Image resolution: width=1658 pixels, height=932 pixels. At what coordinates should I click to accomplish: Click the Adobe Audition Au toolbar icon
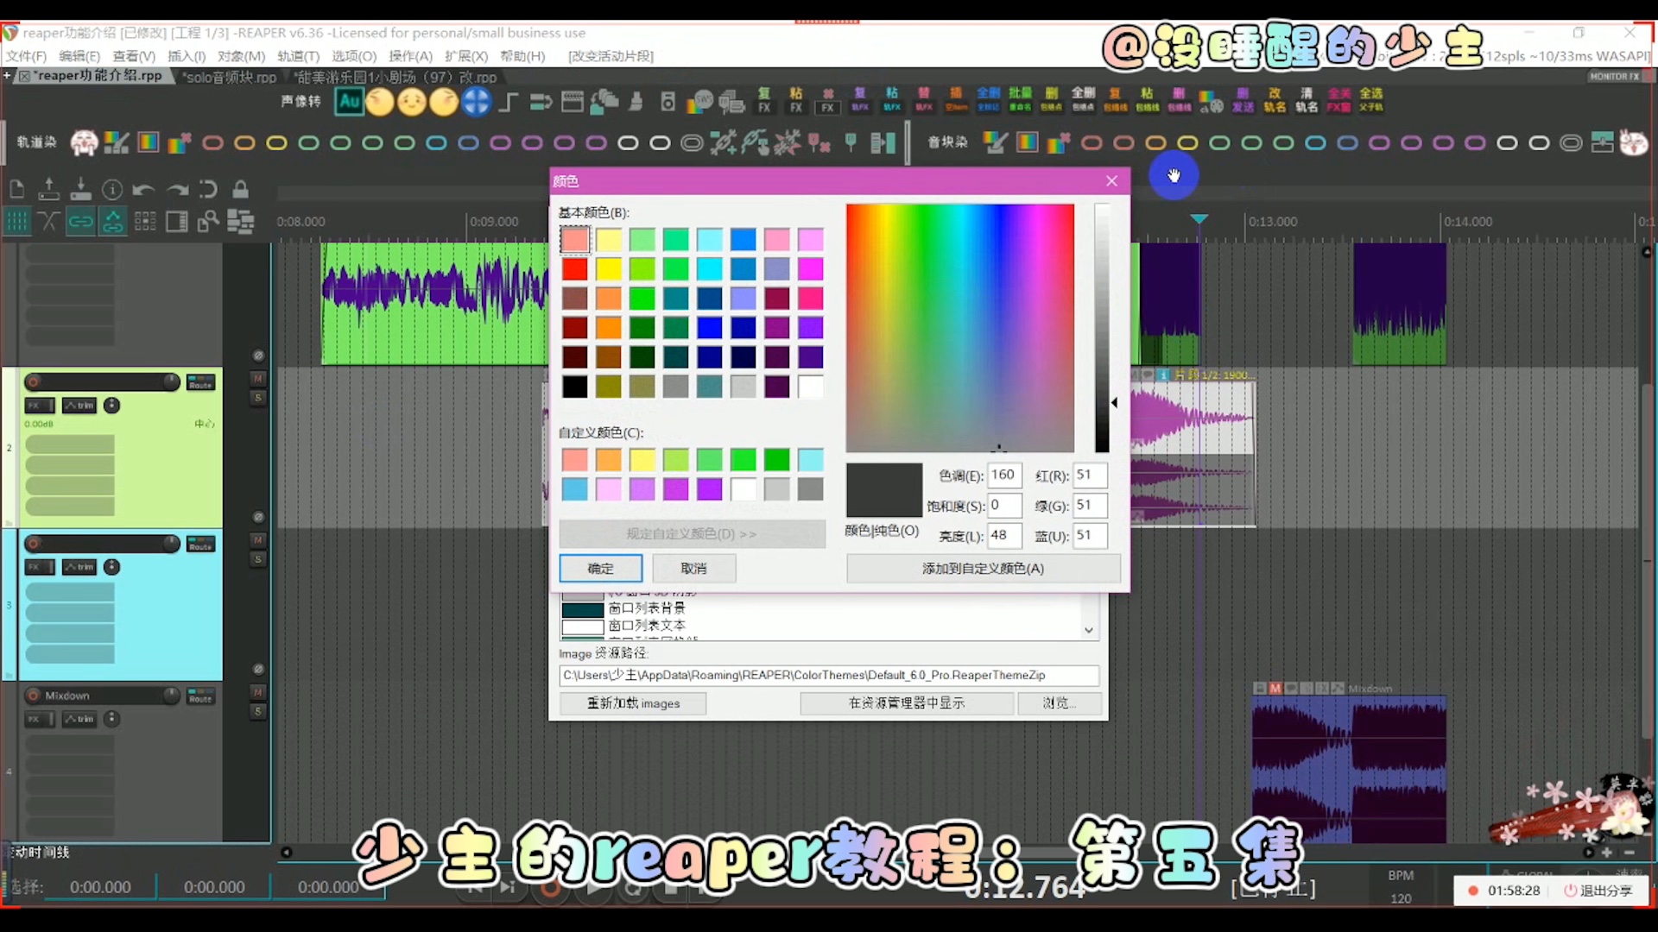(x=349, y=102)
